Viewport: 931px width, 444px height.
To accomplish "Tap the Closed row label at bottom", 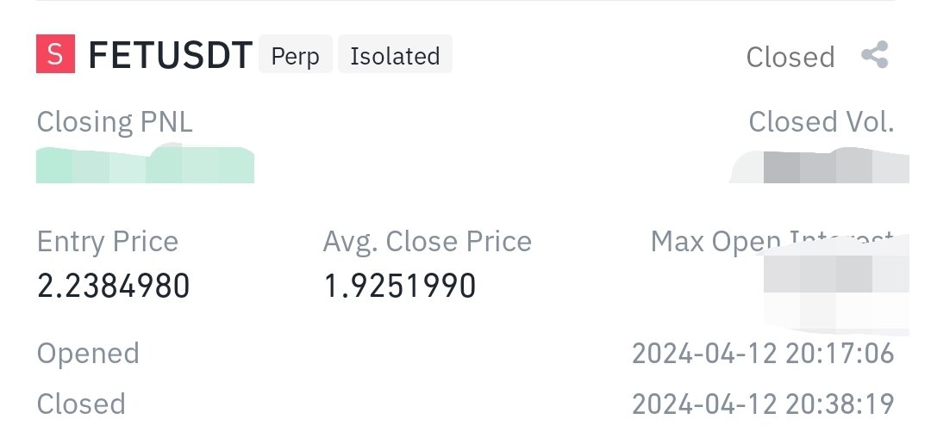I will (81, 404).
